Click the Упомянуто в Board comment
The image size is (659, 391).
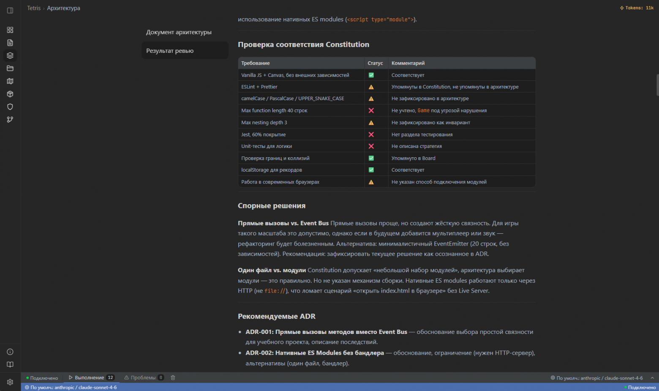414,158
